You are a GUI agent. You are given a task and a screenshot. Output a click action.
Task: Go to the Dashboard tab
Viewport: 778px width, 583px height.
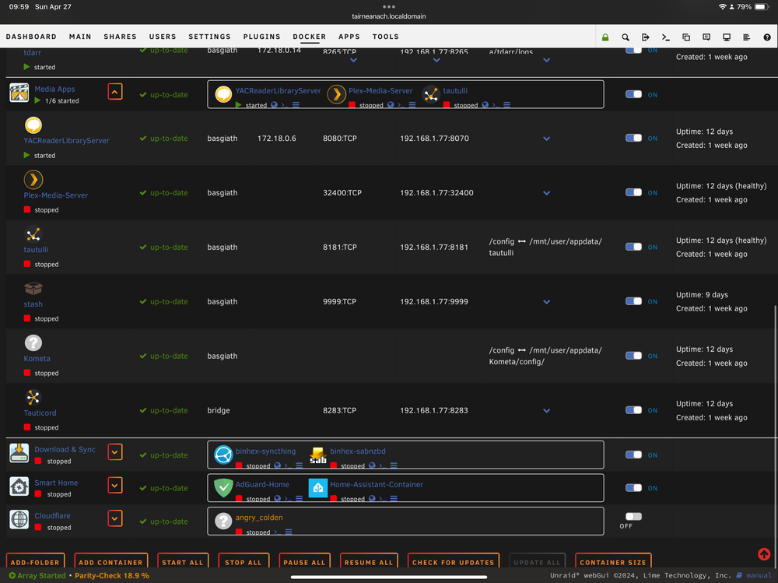tap(31, 37)
